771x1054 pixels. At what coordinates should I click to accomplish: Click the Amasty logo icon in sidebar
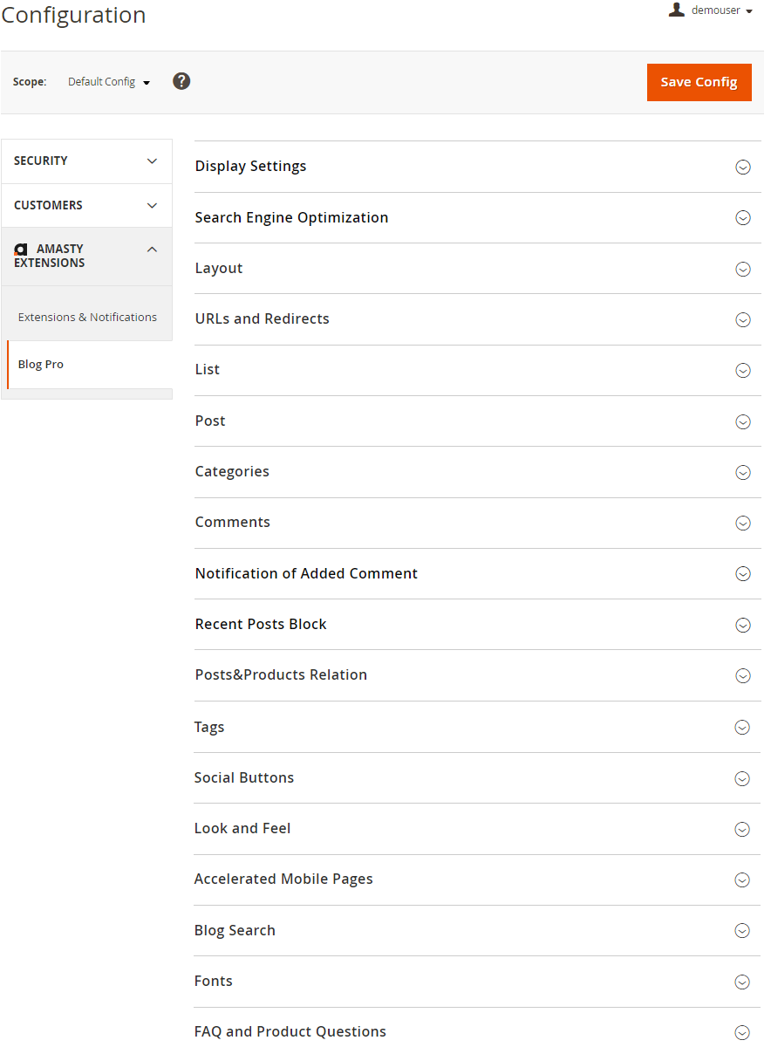[x=21, y=250]
